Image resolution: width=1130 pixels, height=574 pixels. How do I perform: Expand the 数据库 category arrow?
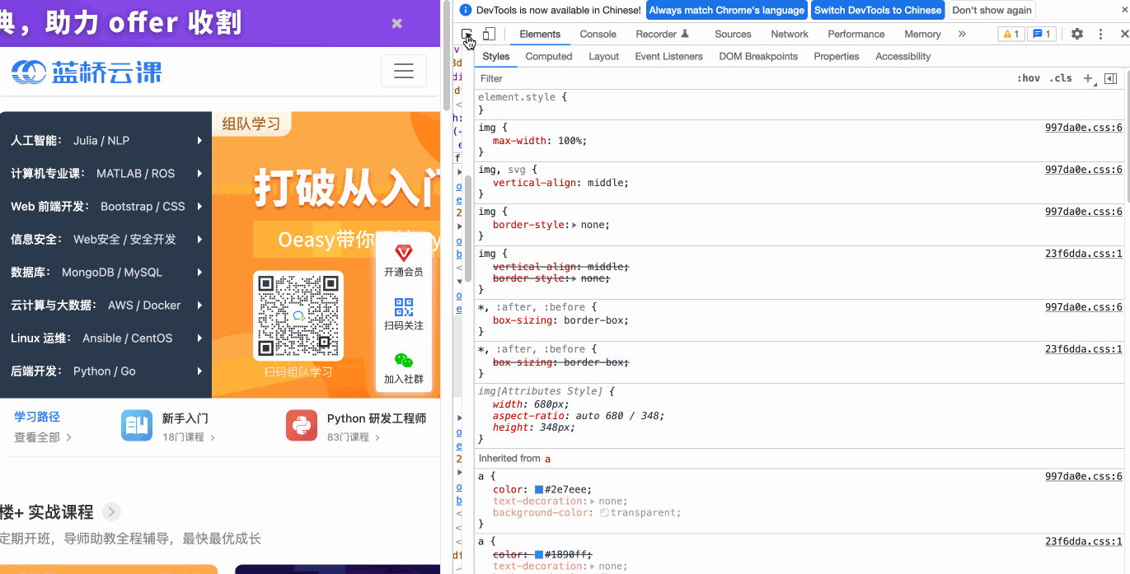tap(199, 273)
